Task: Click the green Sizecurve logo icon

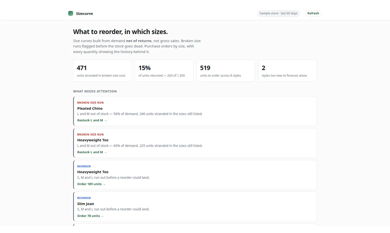Action: [x=71, y=13]
